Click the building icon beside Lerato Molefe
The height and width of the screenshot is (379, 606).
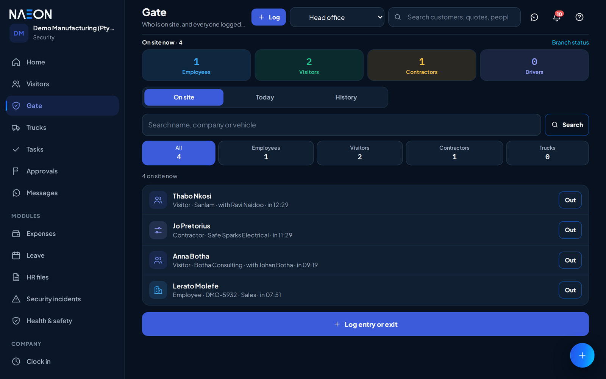(158, 290)
